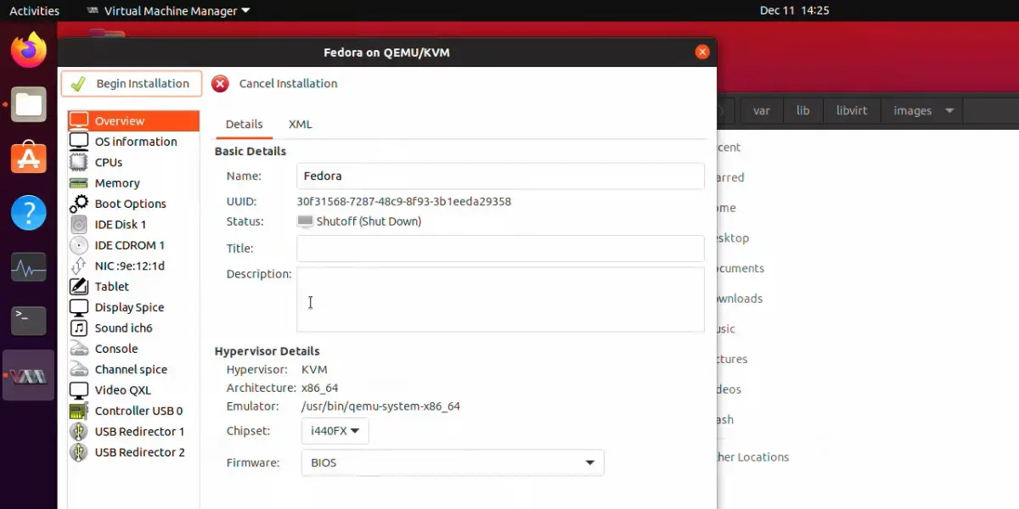Click the Hypervisor Details heading
Image resolution: width=1019 pixels, height=509 pixels.
coord(267,351)
